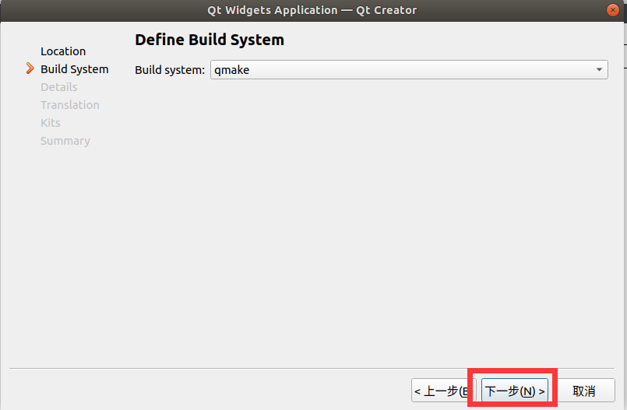Select the Build System step label
This screenshot has width=627, height=410.
click(x=74, y=69)
